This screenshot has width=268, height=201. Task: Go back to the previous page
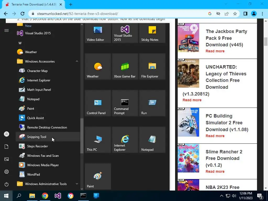click(6, 14)
